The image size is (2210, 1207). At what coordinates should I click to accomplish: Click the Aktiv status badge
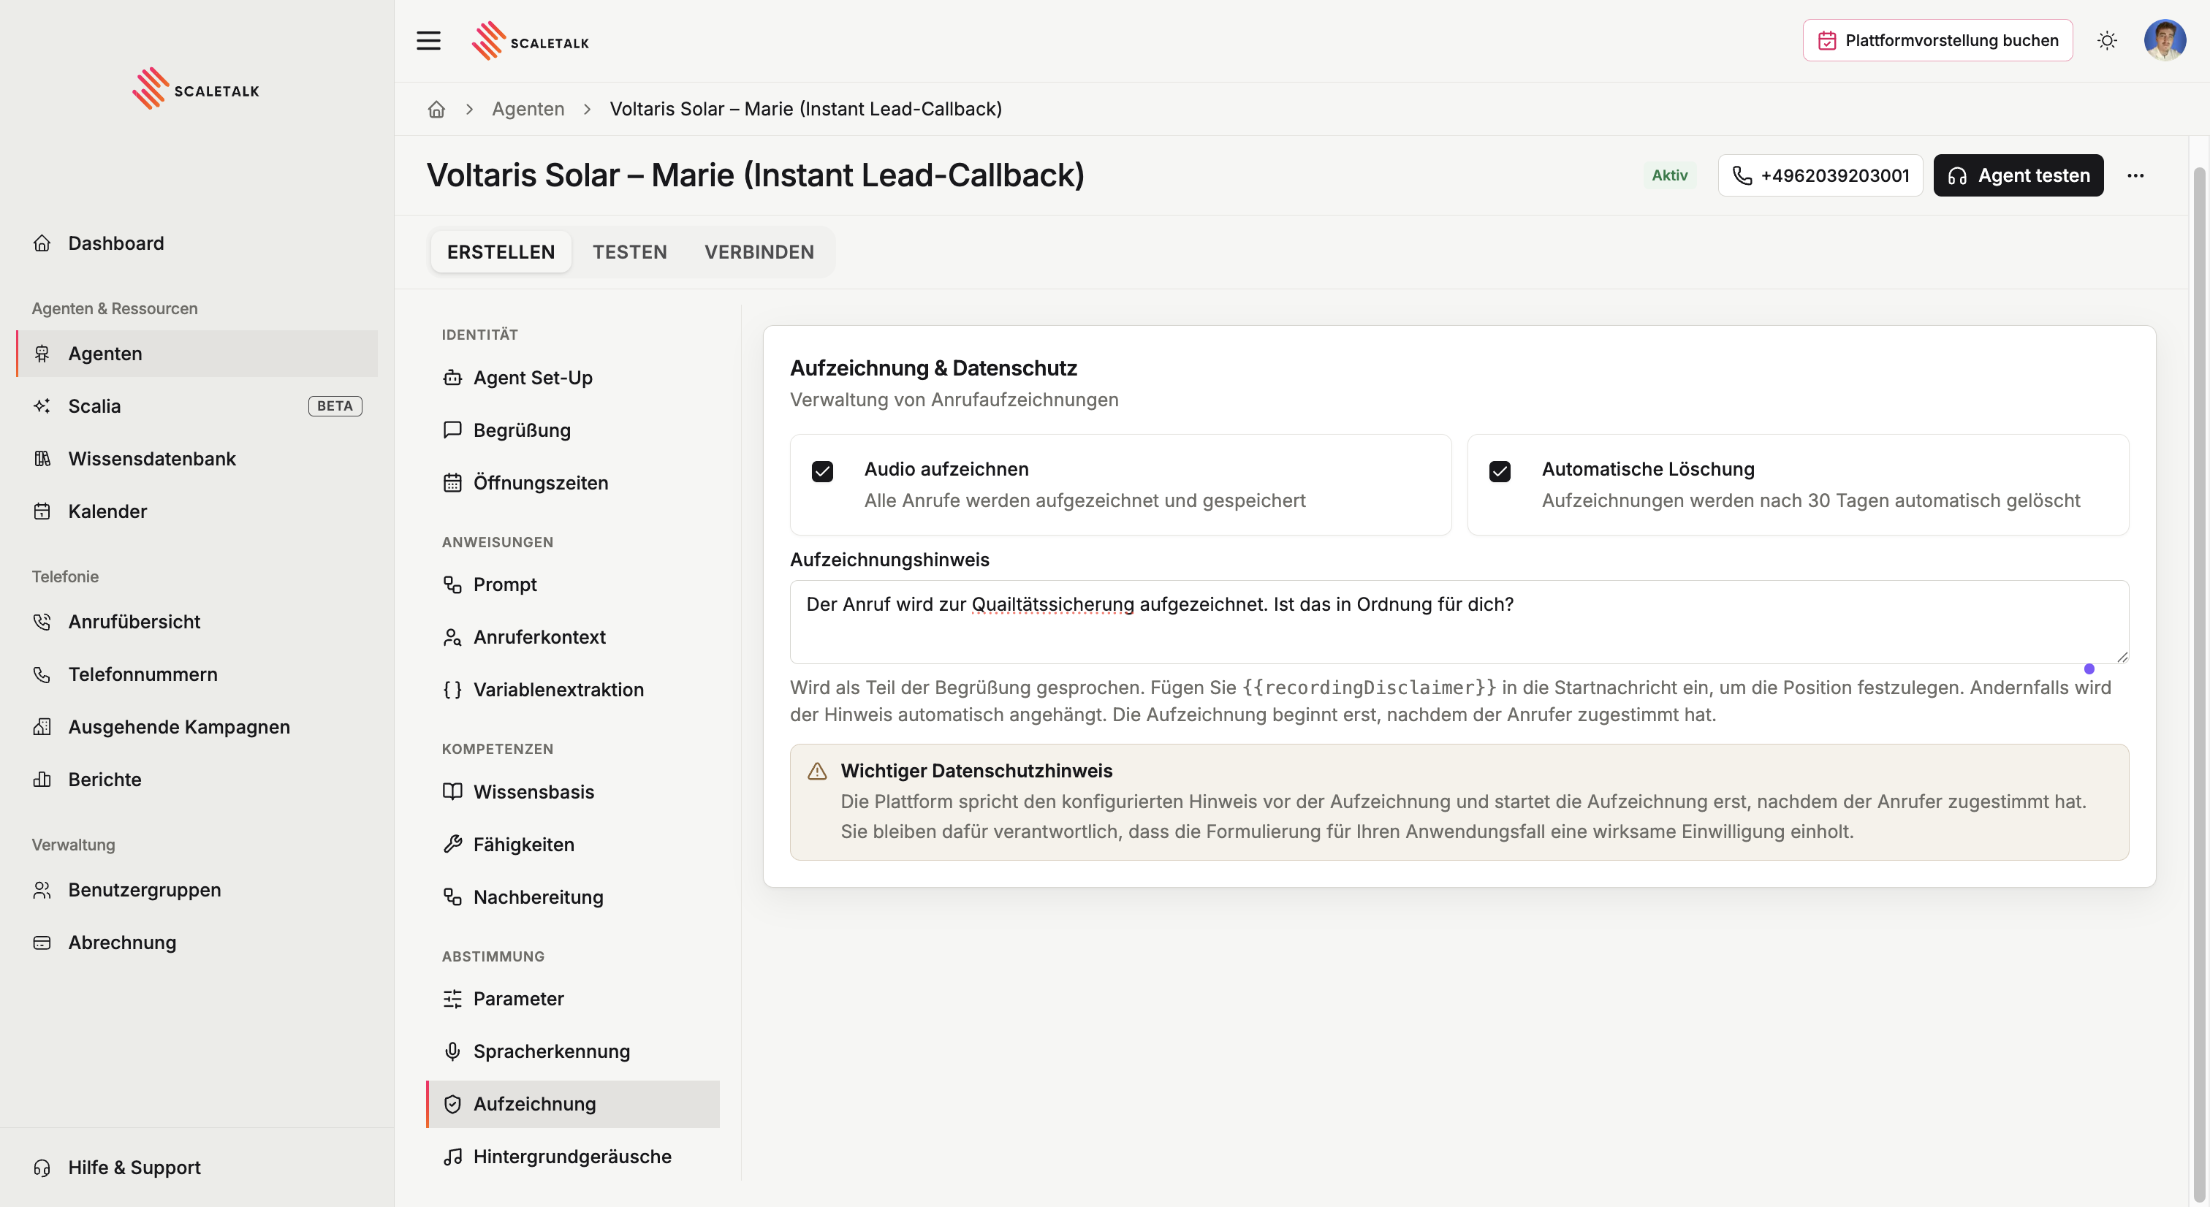pyautogui.click(x=1668, y=176)
